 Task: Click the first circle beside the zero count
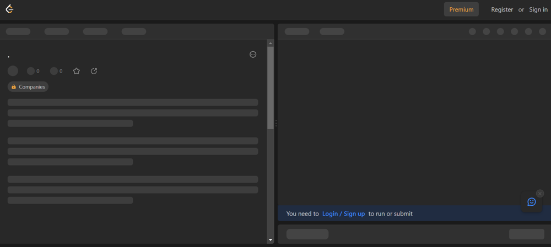[31, 71]
